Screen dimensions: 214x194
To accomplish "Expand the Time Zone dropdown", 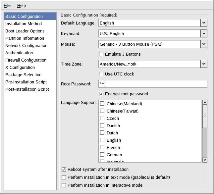I will point(204,64).
